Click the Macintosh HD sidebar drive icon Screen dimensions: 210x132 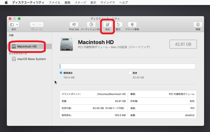14,46
